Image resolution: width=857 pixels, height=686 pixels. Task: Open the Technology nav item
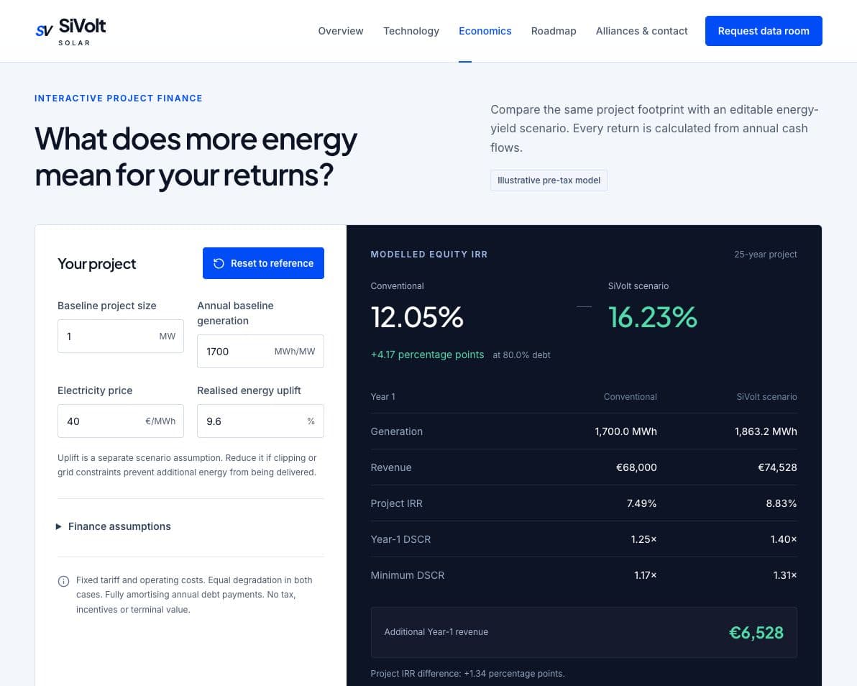click(x=411, y=31)
